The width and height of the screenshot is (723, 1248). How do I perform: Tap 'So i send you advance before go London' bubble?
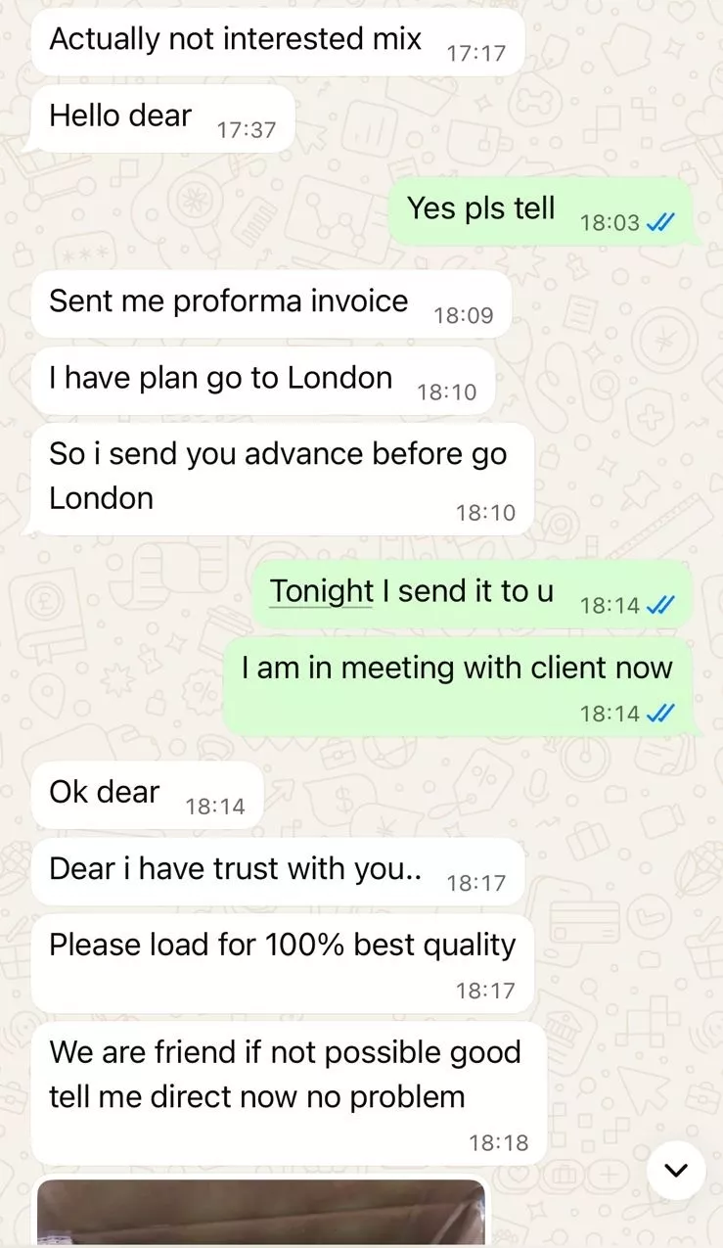[282, 479]
